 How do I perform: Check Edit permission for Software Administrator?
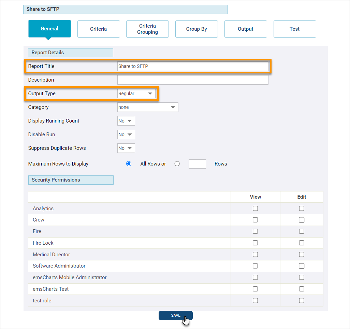coord(302,266)
